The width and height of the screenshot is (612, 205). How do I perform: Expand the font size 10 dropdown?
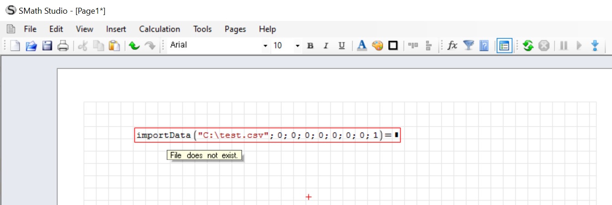click(298, 46)
